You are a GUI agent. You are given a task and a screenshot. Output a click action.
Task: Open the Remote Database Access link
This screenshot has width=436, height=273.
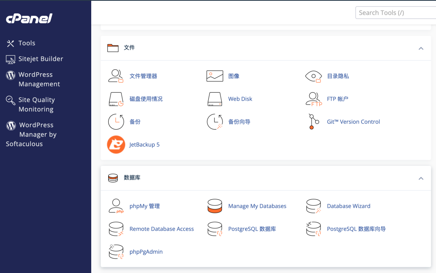161,229
